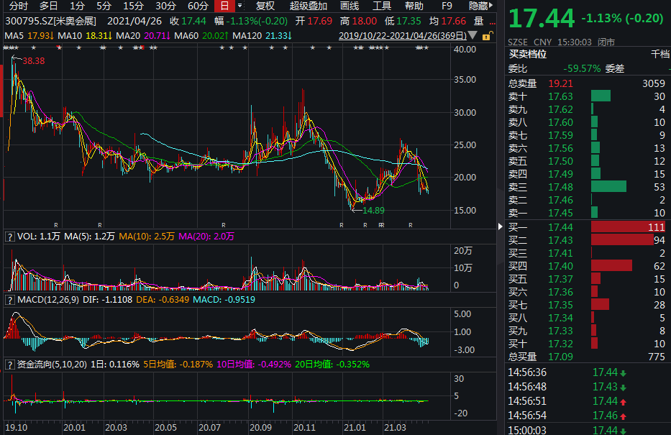Select the 卖一 17.45 ask row
The width and height of the screenshot is (671, 435).
(x=587, y=213)
